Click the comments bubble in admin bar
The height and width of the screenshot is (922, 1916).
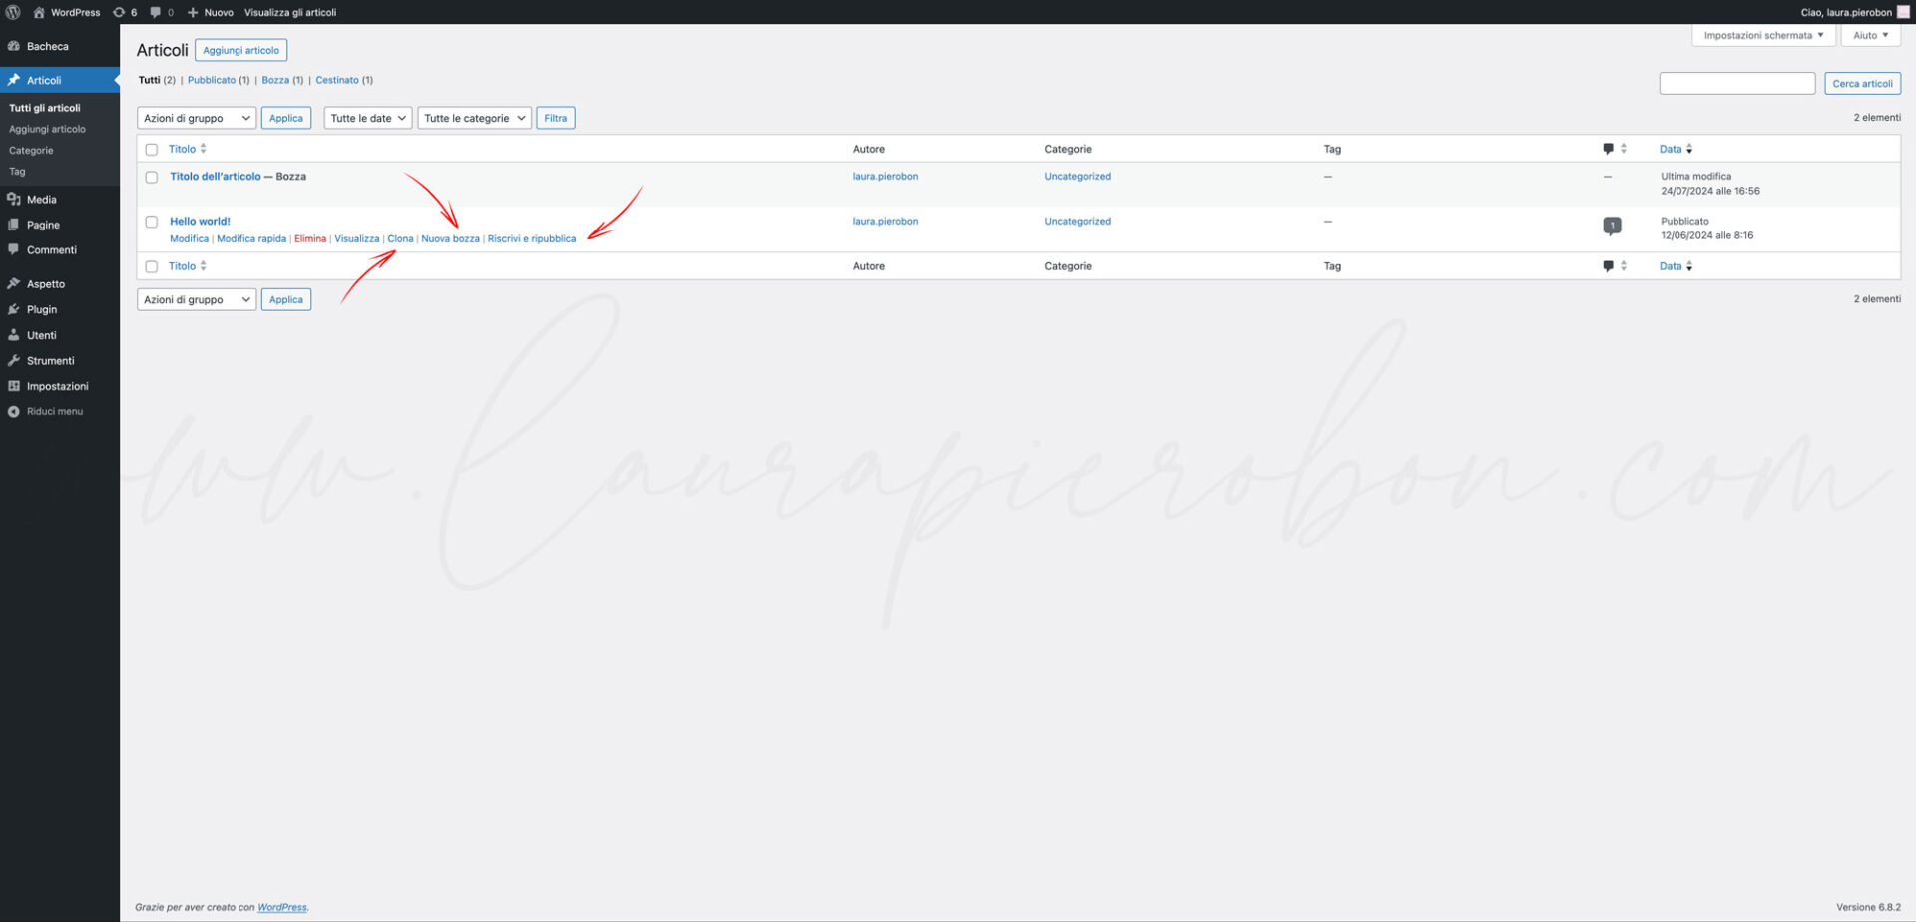[x=161, y=12]
